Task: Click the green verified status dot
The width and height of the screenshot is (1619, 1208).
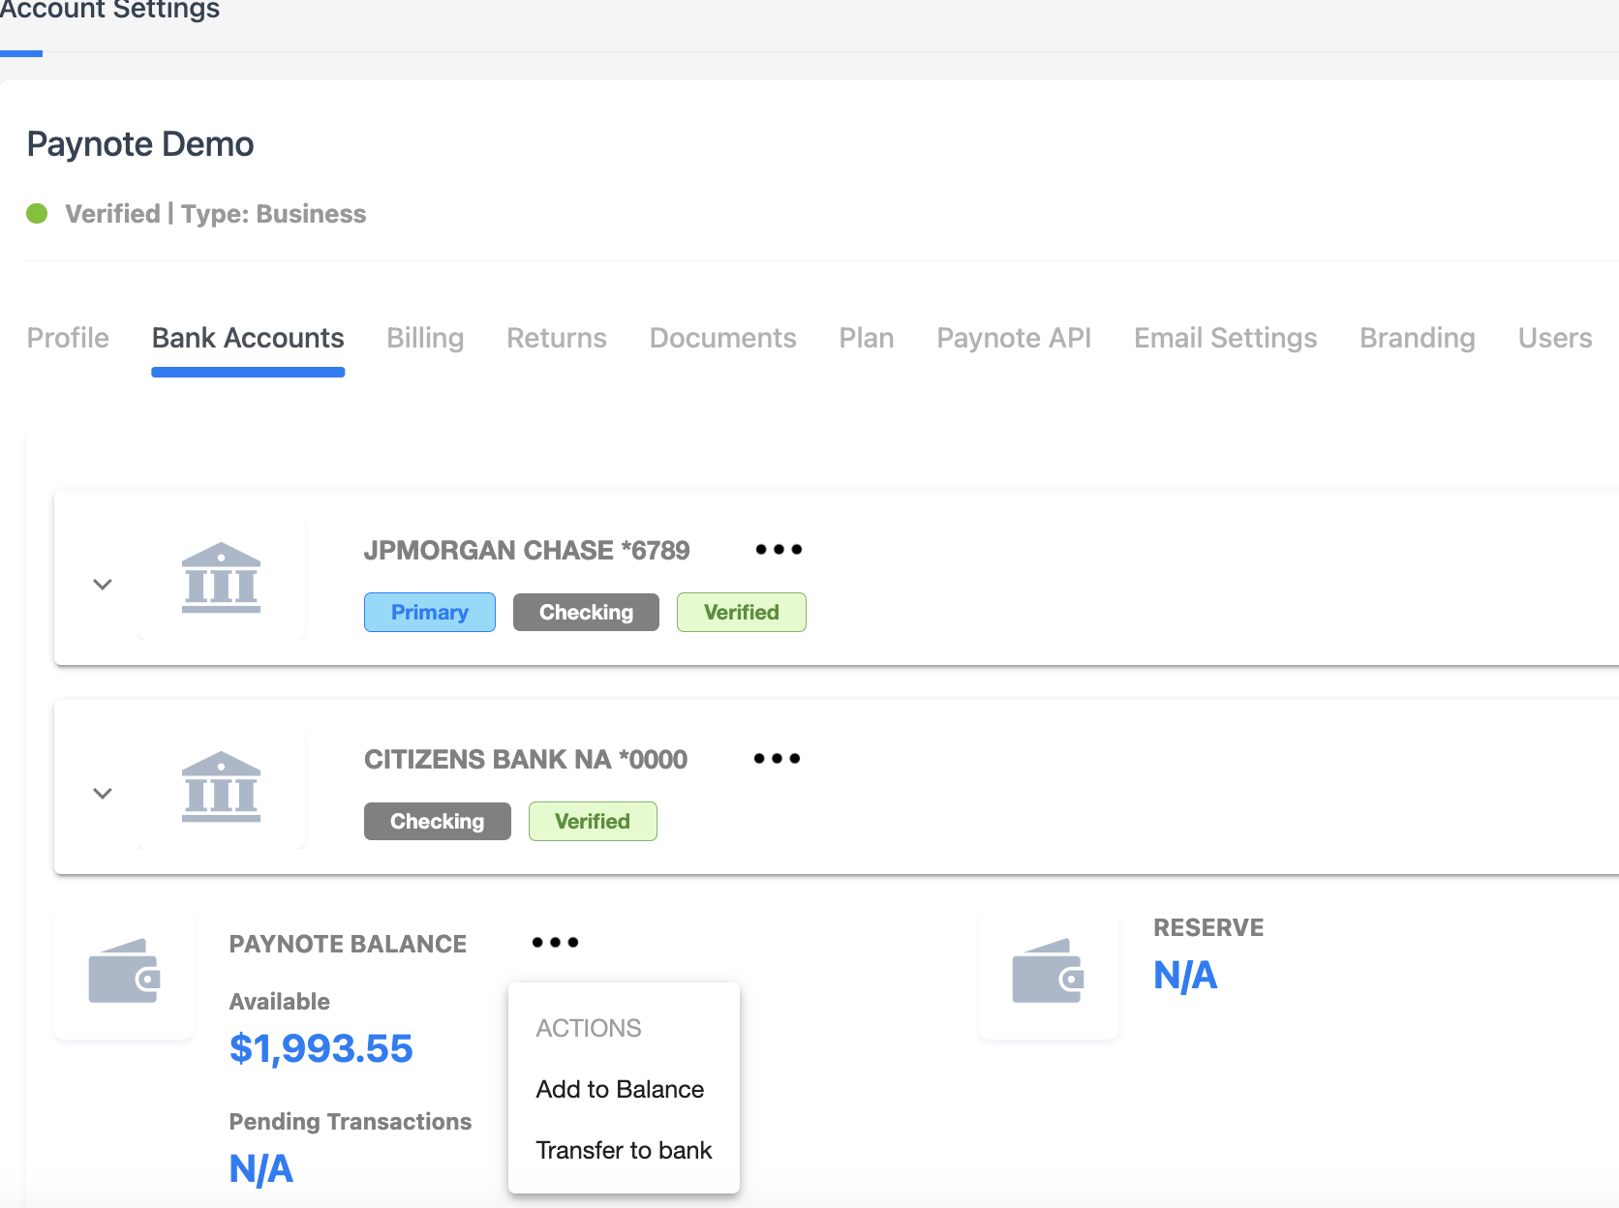Action: [x=37, y=213]
